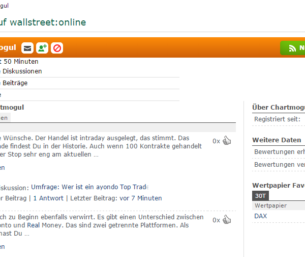The image size is (305, 257).
Task: Like the first post with thumbs up
Action: [226, 141]
